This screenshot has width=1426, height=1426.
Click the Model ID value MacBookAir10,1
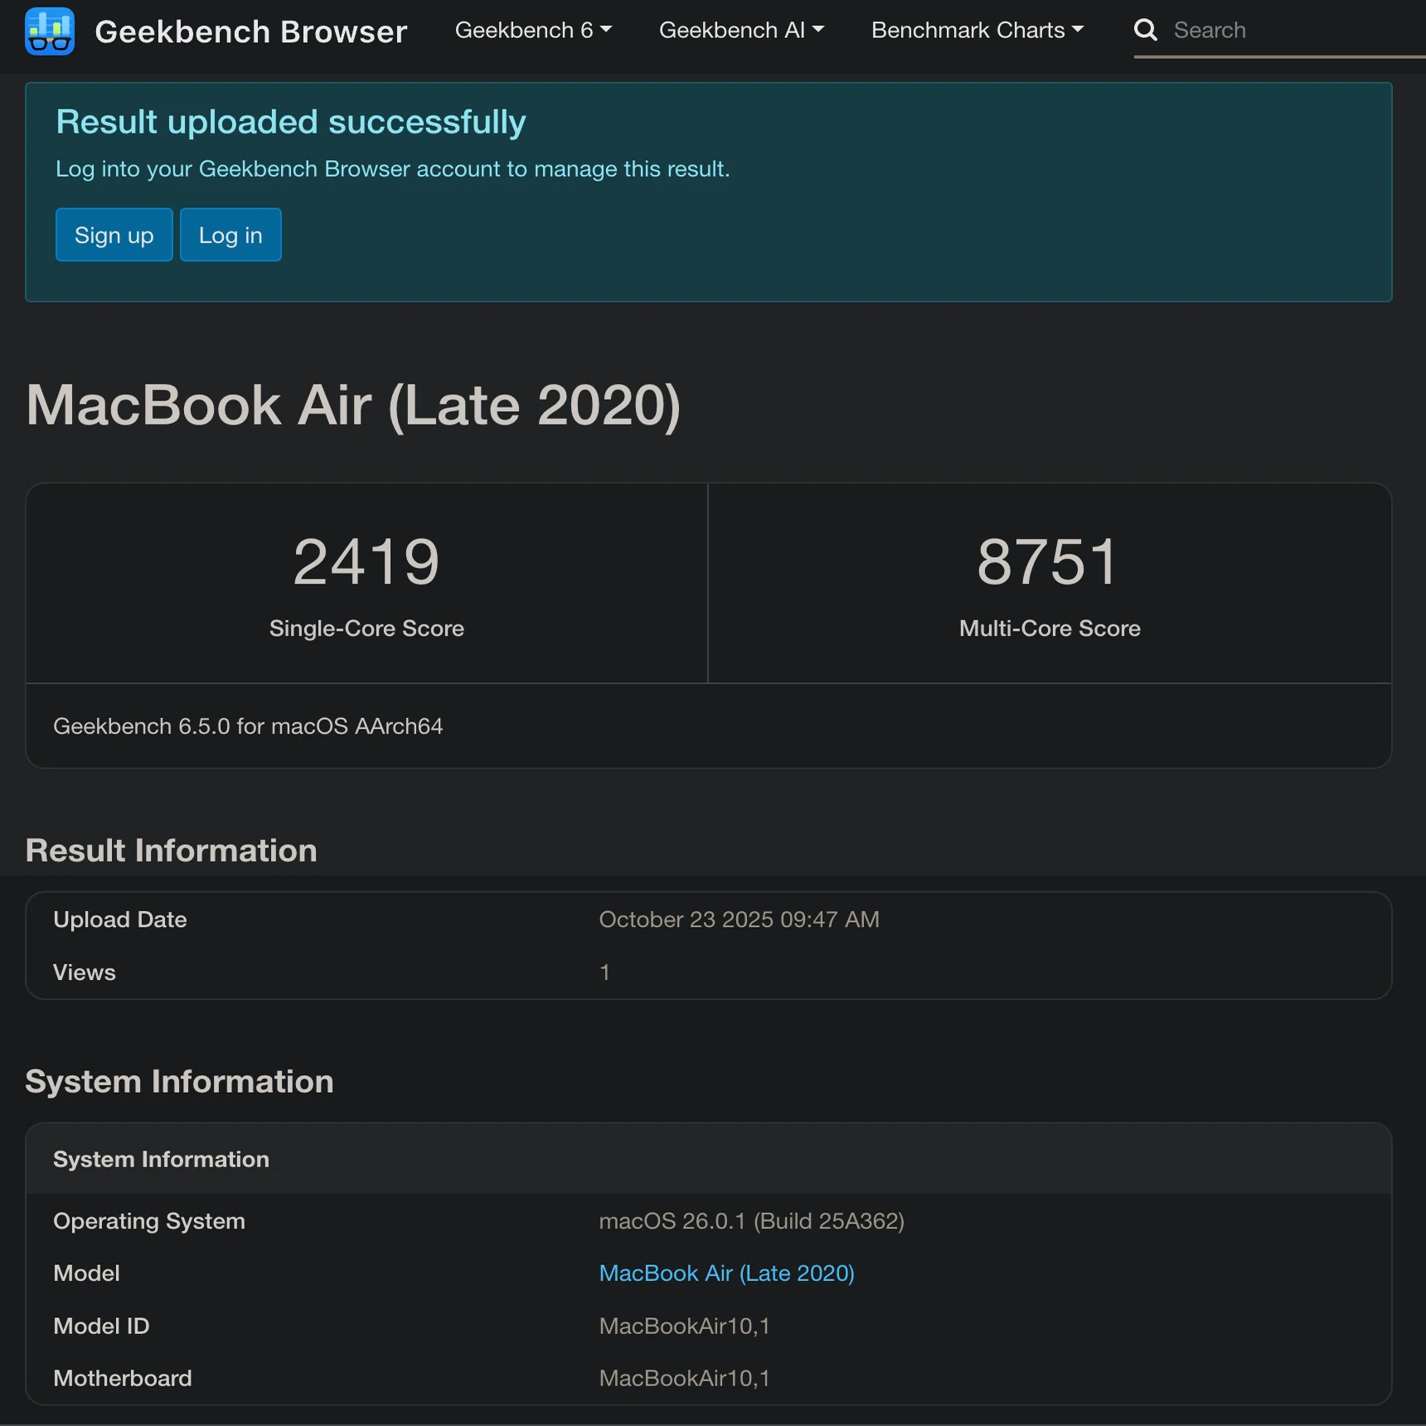tap(684, 1326)
